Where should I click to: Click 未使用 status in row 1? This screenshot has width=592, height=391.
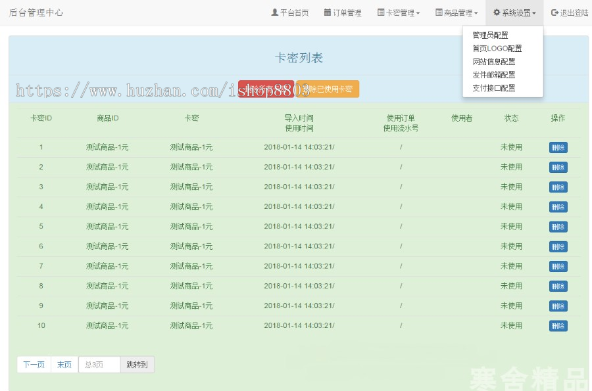coord(511,147)
